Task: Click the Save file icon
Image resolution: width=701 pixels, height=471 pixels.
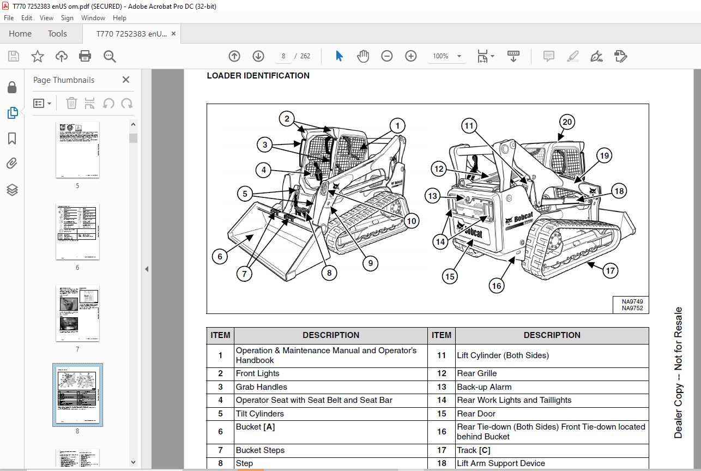Action: [14, 56]
